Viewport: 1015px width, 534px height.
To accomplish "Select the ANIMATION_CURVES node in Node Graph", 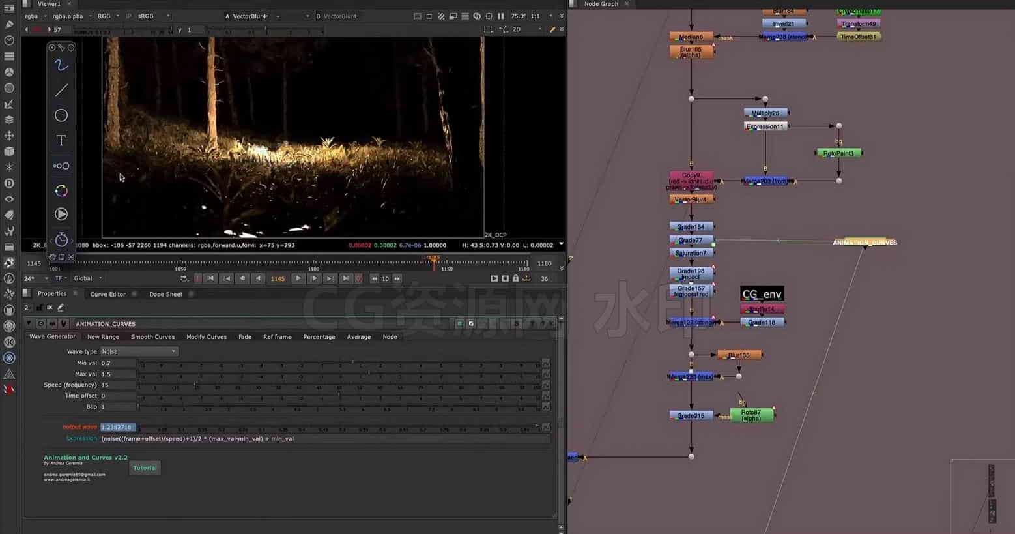I will (x=865, y=243).
